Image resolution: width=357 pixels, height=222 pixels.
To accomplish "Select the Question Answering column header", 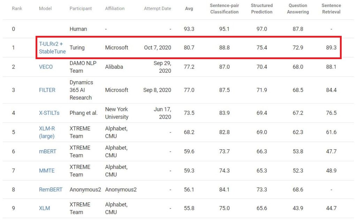I will click(298, 9).
